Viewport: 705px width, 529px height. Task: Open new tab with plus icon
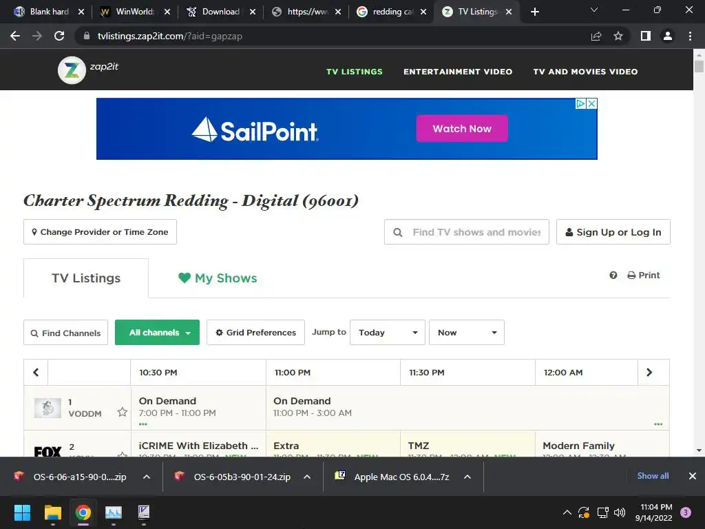pyautogui.click(x=534, y=12)
